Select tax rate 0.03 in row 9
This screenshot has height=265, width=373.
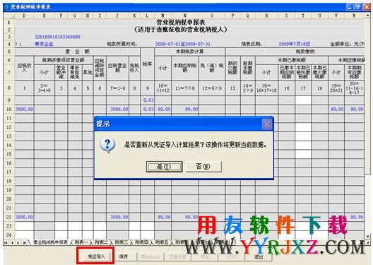click(x=147, y=100)
